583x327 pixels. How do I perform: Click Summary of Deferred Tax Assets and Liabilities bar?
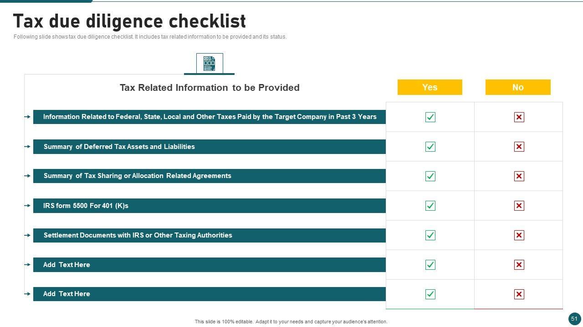(209, 147)
